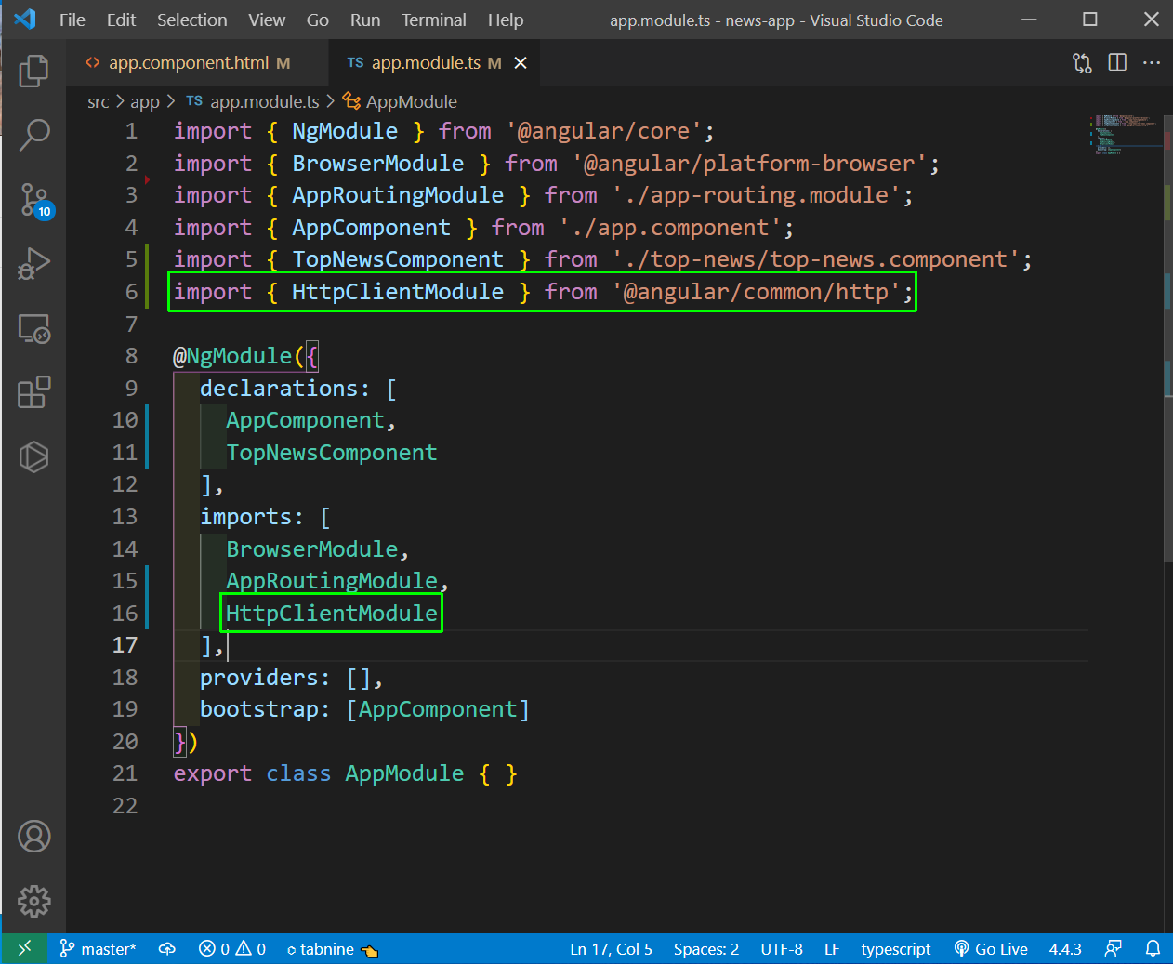Open remote window from green status button

[x=24, y=948]
